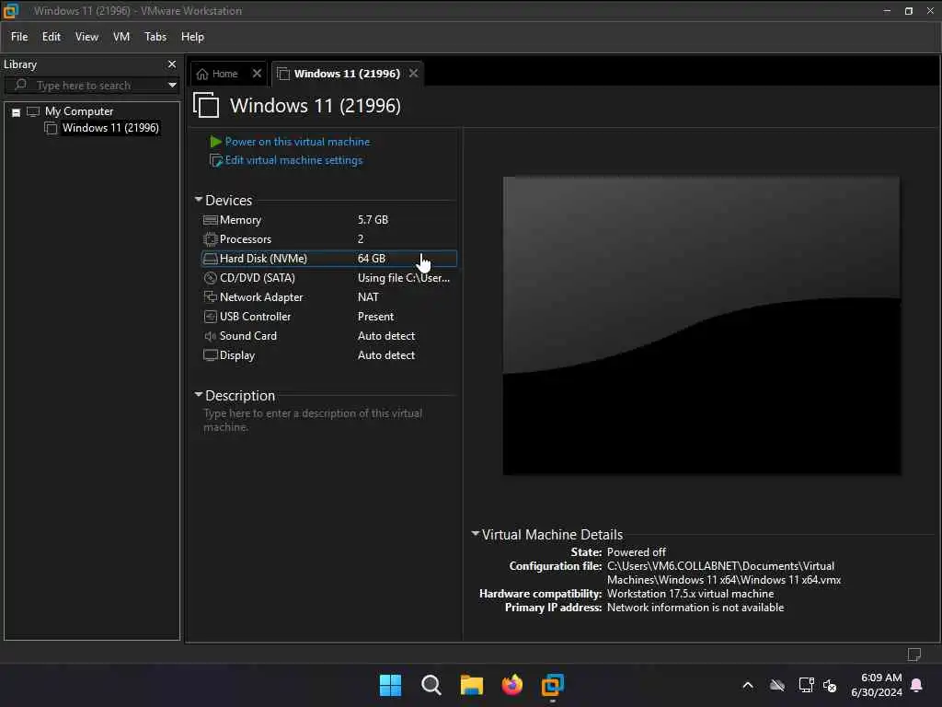Click the network tray icon
Image resolution: width=942 pixels, height=707 pixels.
coord(806,685)
